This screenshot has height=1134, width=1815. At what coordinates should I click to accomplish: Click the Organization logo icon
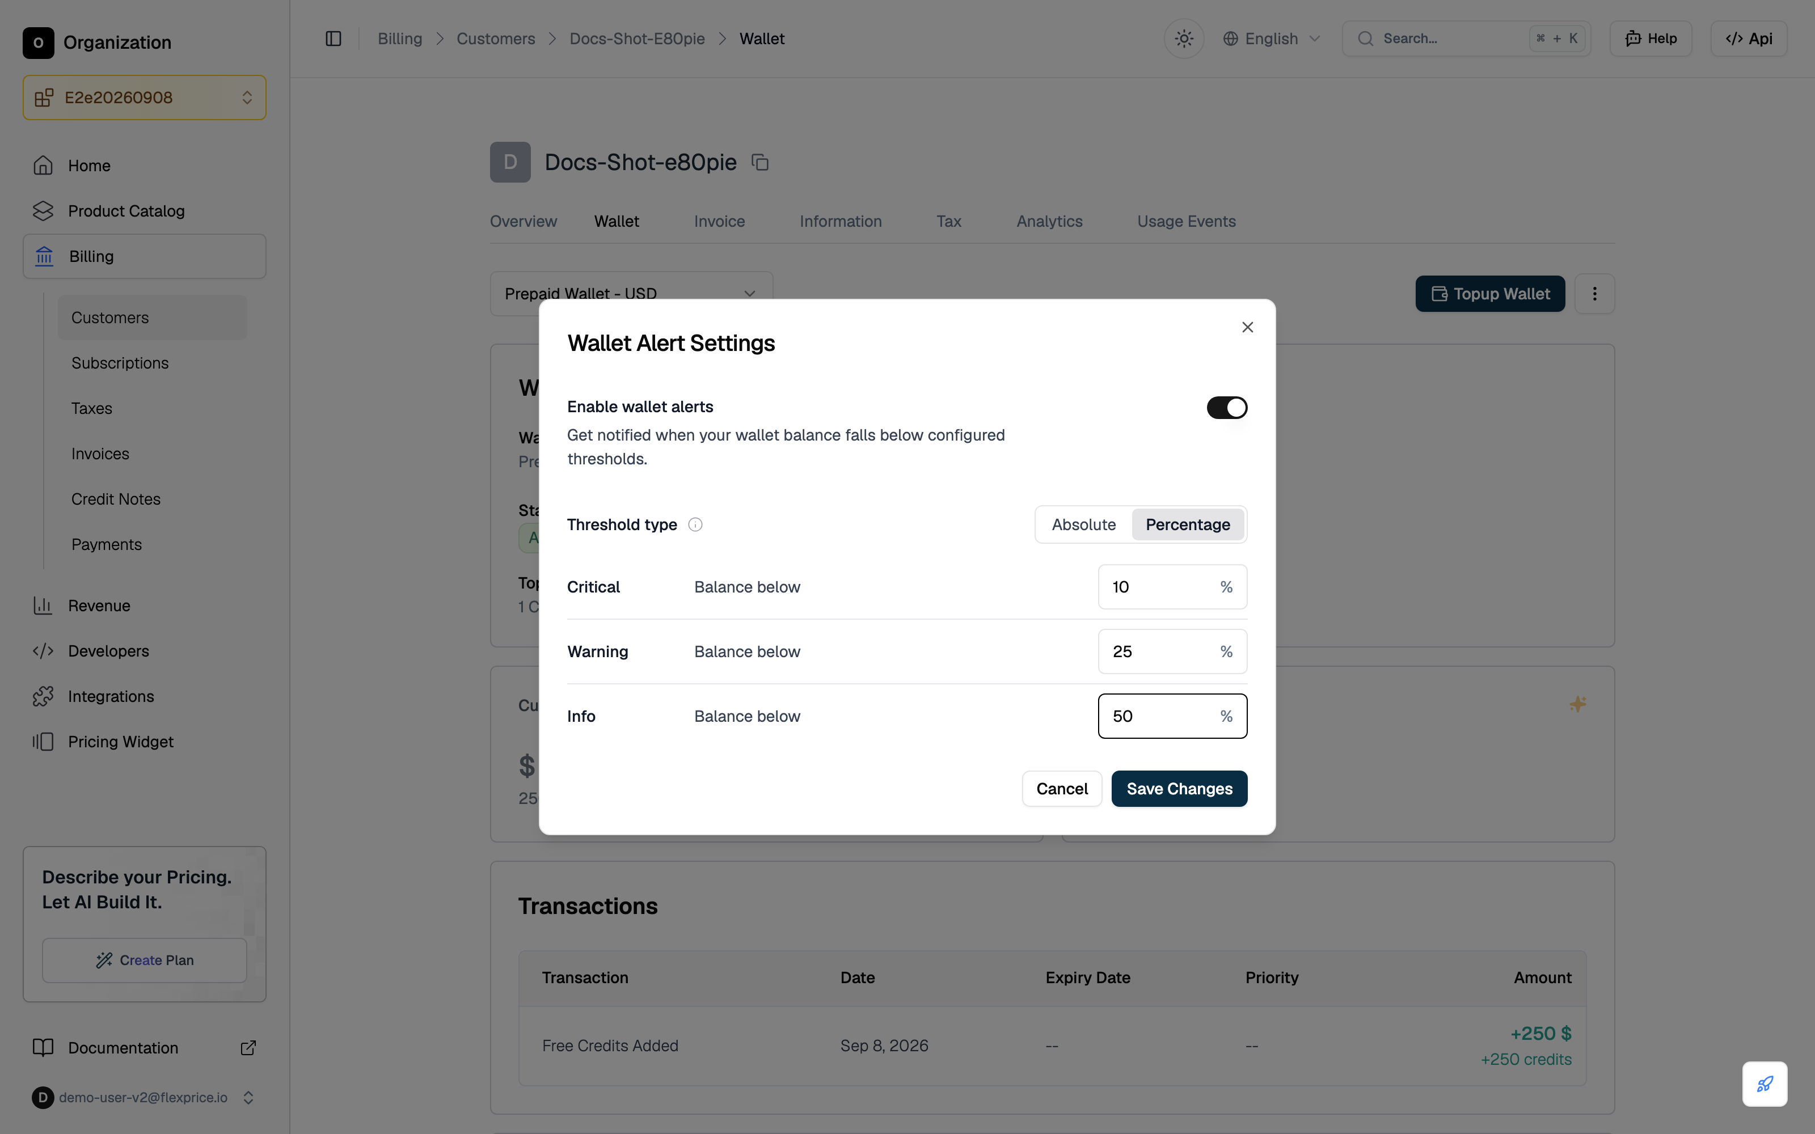click(38, 43)
